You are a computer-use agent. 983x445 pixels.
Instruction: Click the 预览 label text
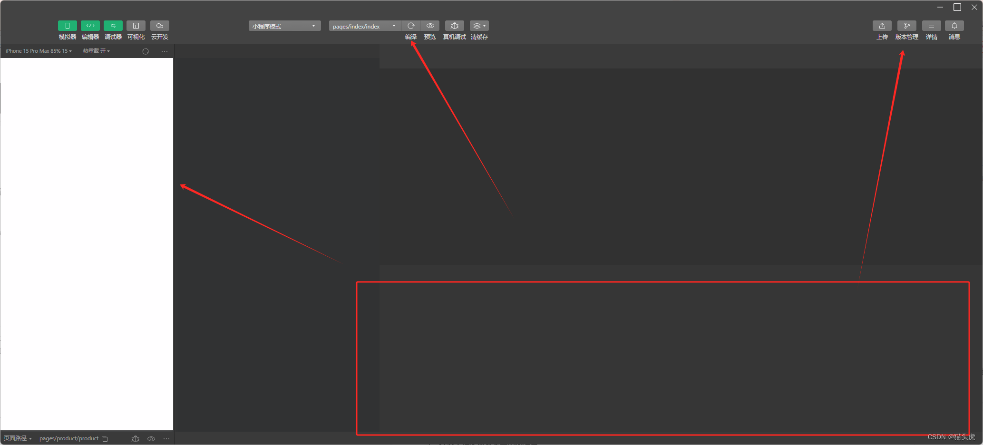(x=430, y=37)
